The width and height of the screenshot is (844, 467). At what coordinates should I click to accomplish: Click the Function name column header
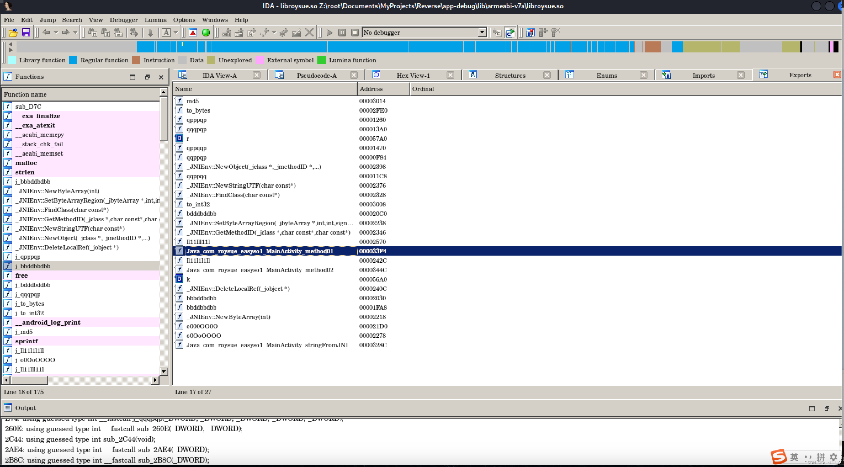point(81,94)
